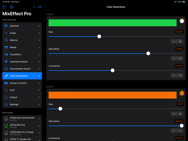Click Color 2 Hue value 27.0°
Screen dimensions: 188x141
point(180,104)
